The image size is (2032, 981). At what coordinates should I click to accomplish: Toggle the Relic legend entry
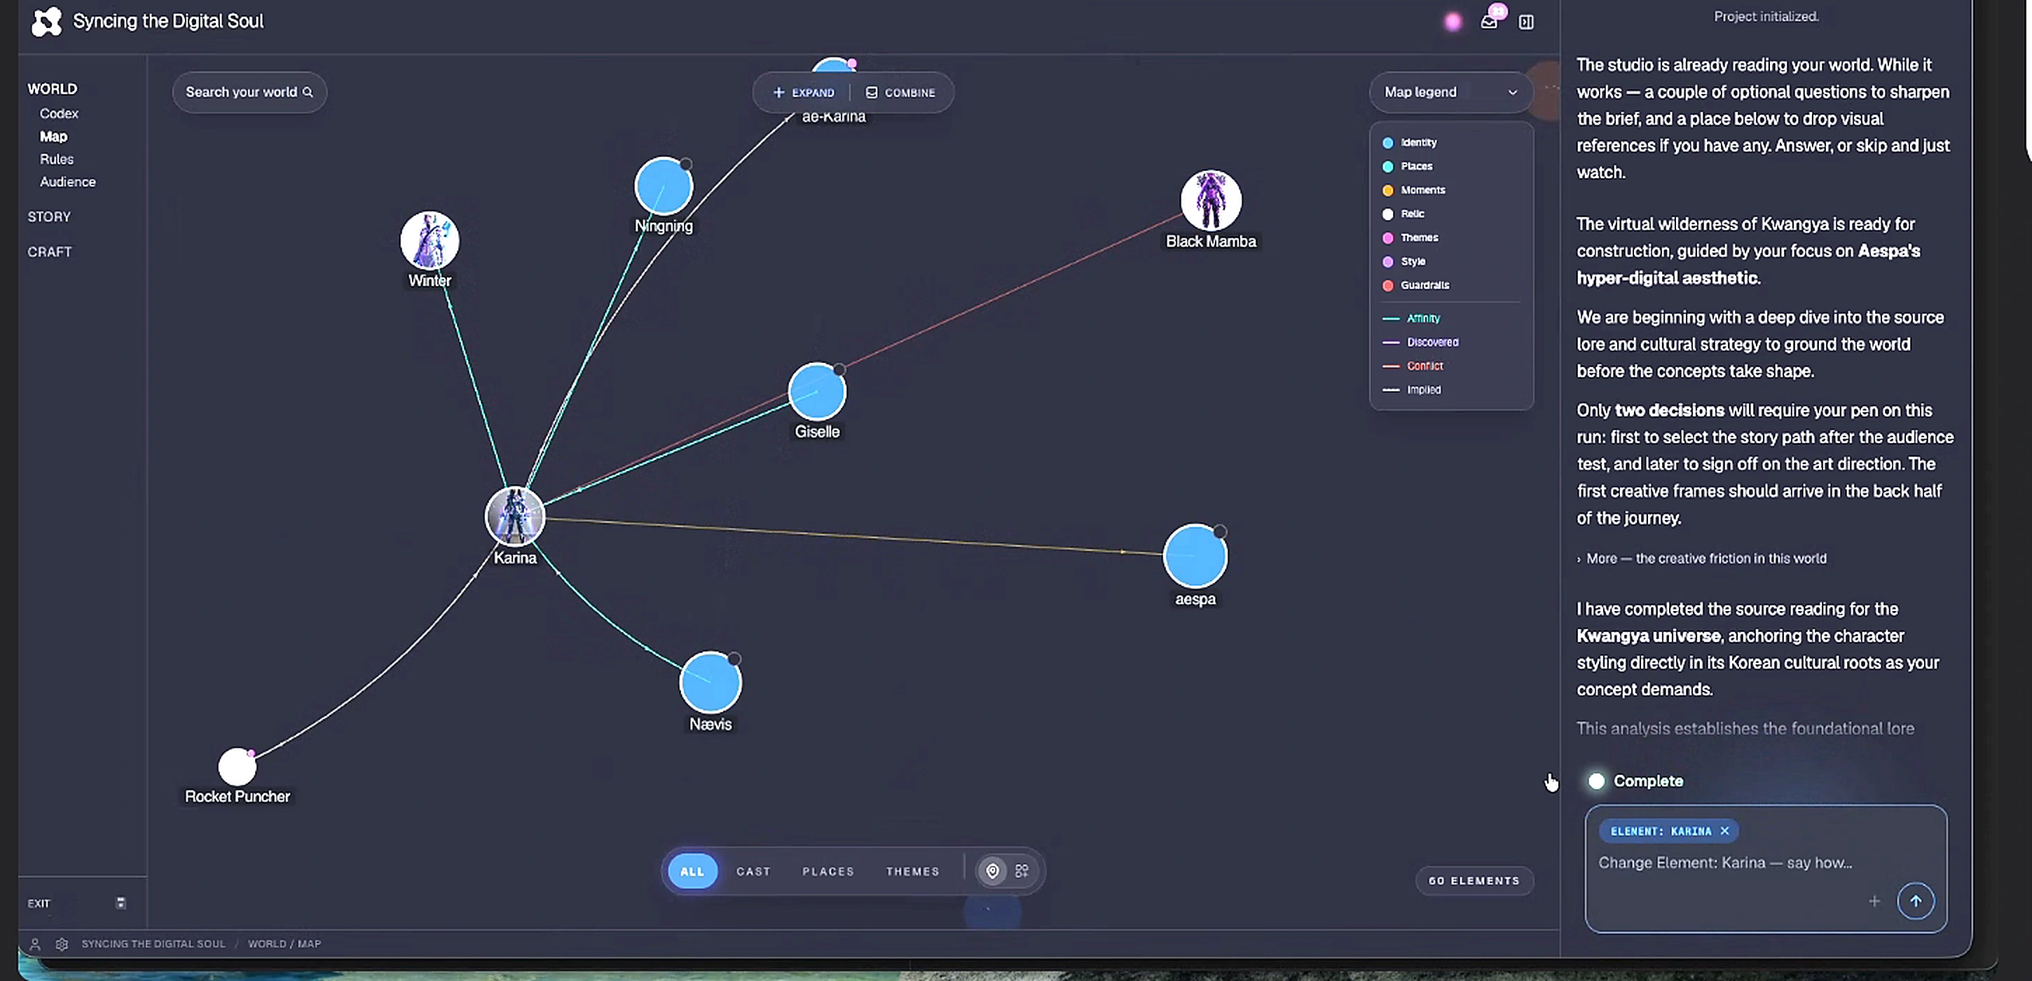point(1403,214)
